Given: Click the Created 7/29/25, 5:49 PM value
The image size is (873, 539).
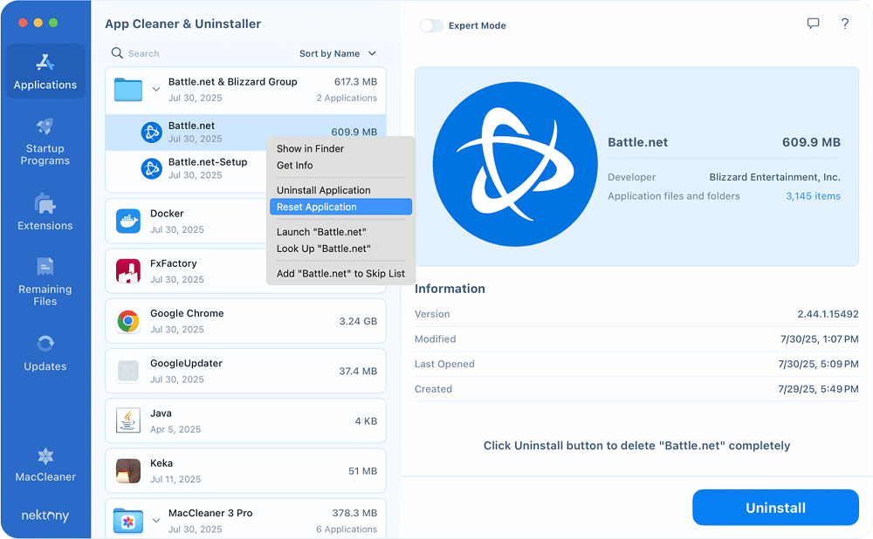Looking at the screenshot, I should [x=818, y=389].
